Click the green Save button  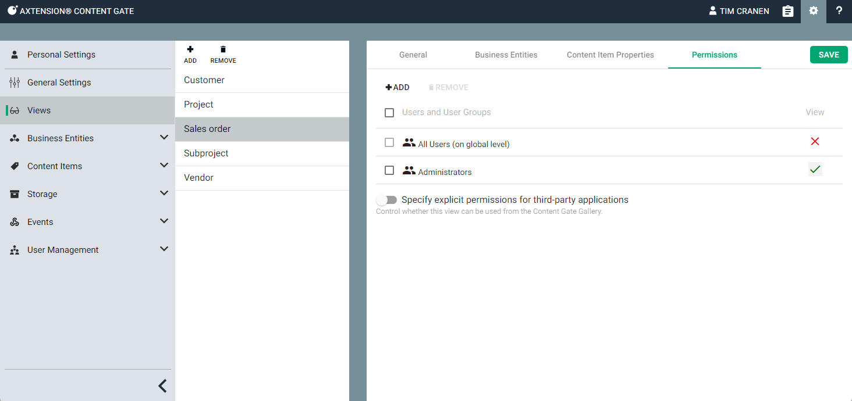pos(829,55)
